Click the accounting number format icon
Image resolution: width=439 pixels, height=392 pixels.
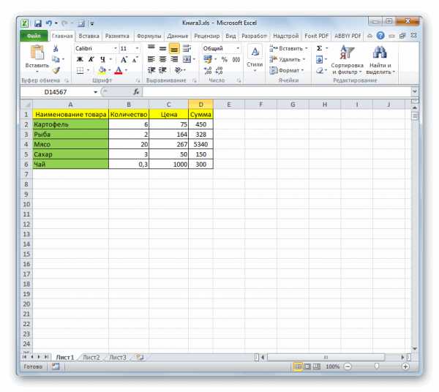208,59
